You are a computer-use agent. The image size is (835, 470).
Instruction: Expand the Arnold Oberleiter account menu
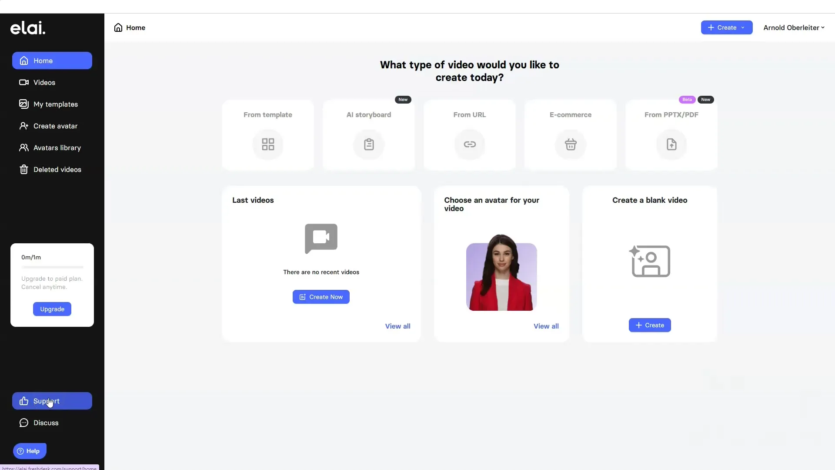click(794, 27)
